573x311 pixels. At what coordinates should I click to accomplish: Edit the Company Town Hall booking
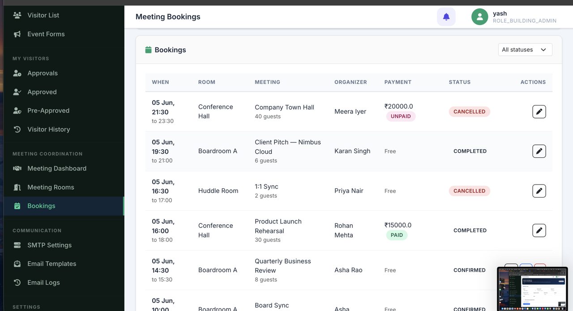539,112
